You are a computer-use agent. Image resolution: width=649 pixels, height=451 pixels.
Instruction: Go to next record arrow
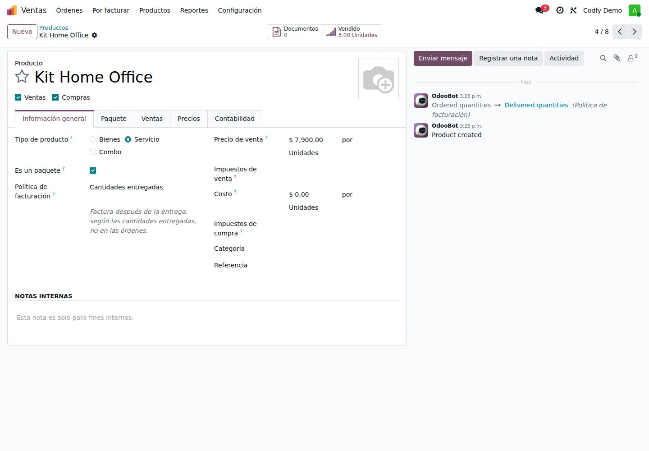tap(634, 32)
